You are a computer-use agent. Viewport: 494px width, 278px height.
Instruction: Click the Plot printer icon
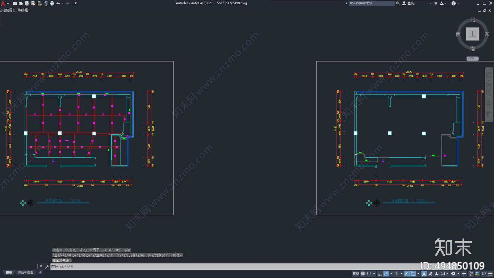52,3
